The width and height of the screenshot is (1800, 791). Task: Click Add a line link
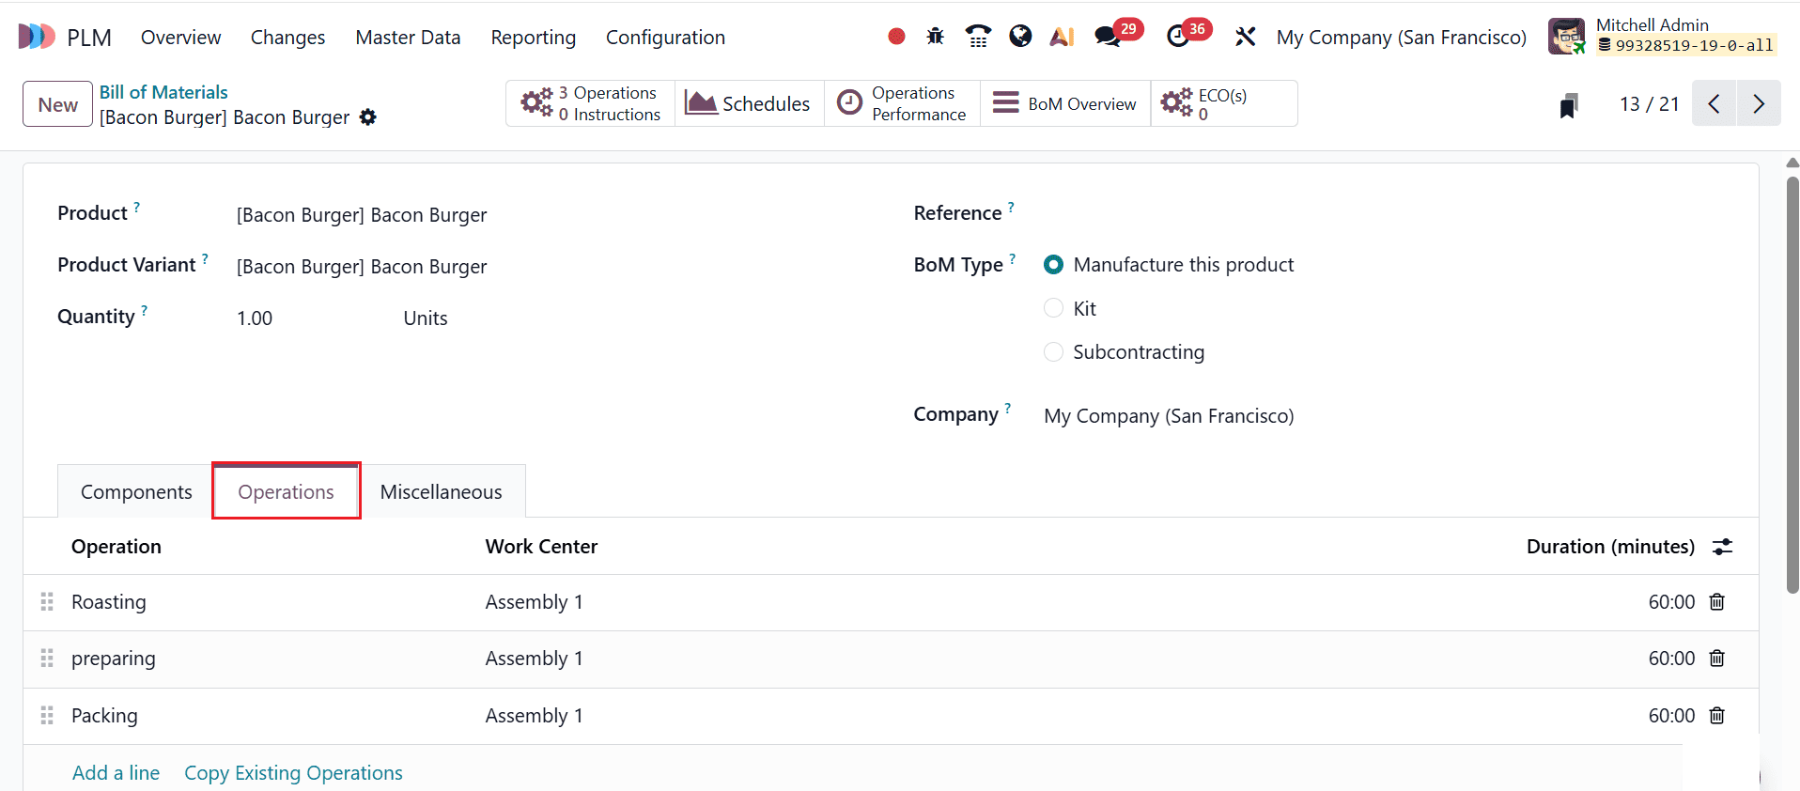pyautogui.click(x=116, y=772)
